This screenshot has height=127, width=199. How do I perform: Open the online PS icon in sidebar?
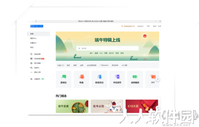31,68
